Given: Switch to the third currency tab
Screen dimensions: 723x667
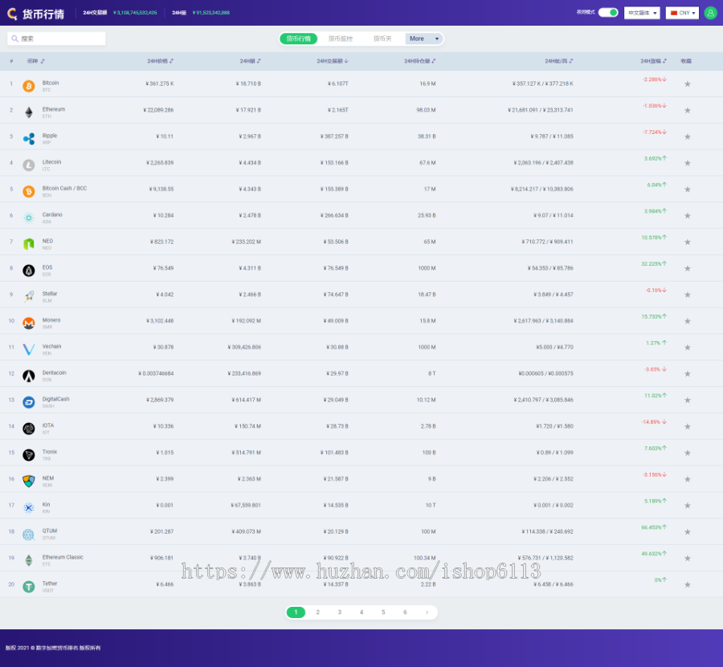Looking at the screenshot, I should pyautogui.click(x=382, y=39).
